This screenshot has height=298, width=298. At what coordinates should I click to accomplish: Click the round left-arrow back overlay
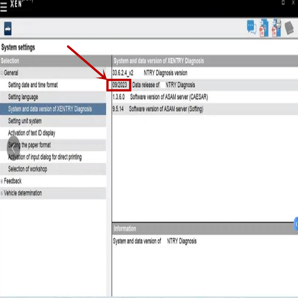pos(13,148)
